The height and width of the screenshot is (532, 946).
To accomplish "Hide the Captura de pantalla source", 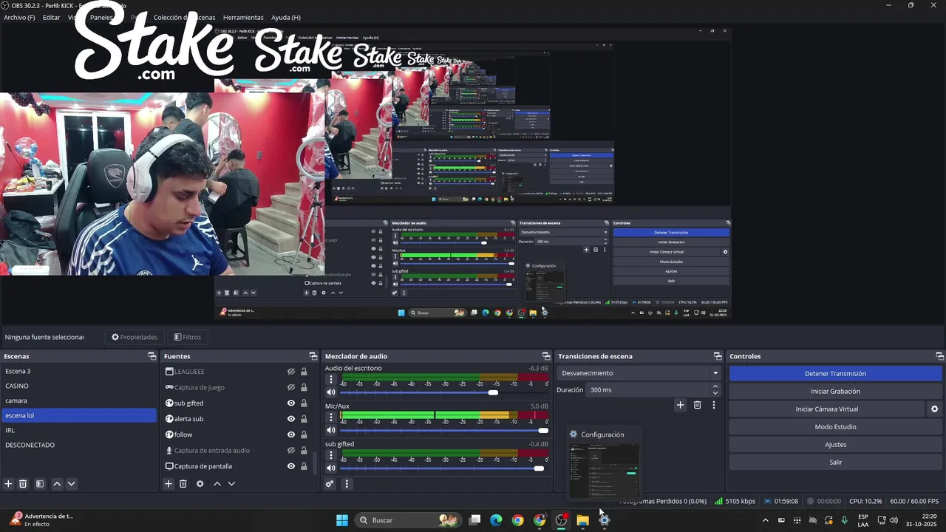I will (291, 466).
